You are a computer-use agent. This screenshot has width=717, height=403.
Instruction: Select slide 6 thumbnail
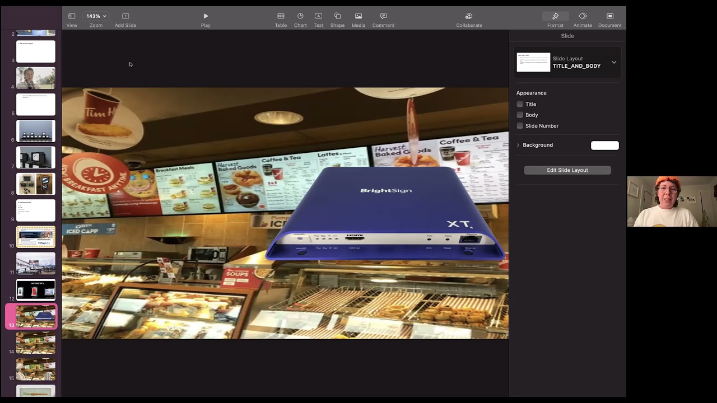click(x=36, y=131)
